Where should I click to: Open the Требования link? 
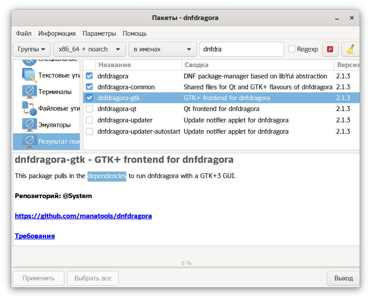coord(35,236)
